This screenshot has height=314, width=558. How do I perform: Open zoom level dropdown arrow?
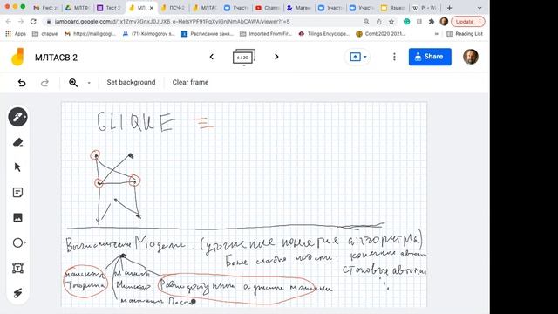(89, 83)
